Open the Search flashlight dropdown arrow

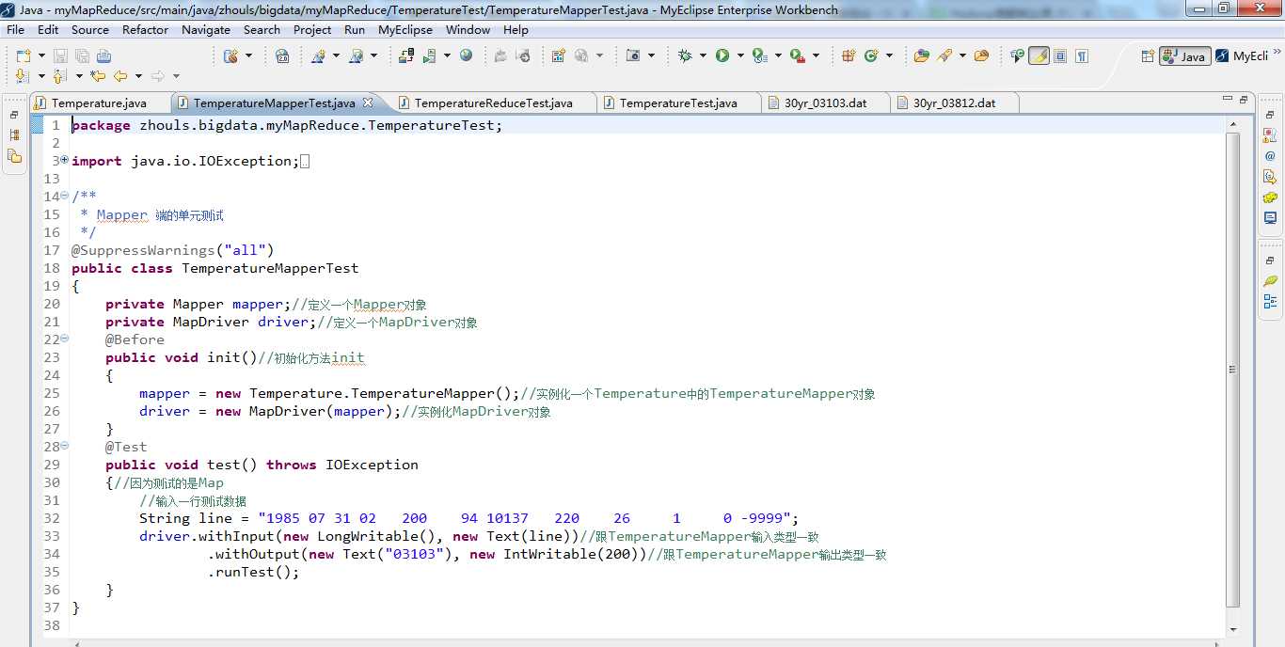click(x=962, y=55)
